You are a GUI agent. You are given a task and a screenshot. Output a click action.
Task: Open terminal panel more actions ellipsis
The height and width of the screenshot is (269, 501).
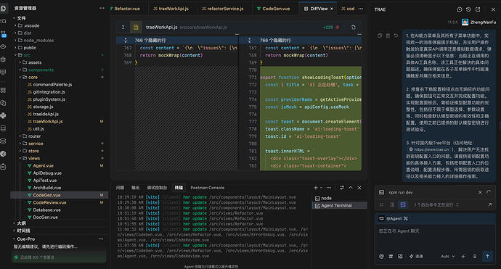[x=329, y=188]
